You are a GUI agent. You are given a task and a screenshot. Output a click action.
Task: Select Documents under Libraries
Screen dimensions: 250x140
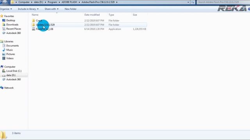[x=12, y=45]
